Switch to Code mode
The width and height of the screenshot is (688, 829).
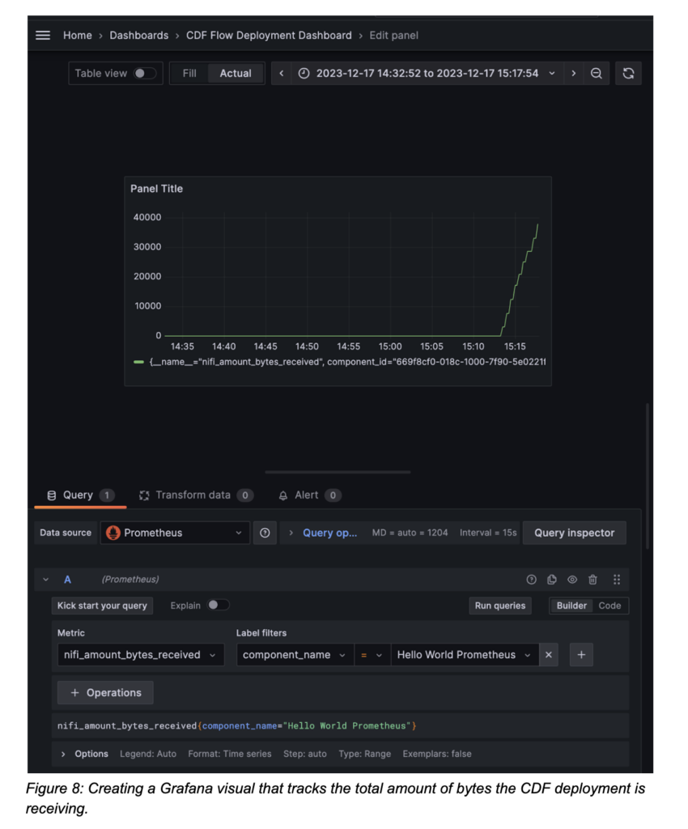609,606
